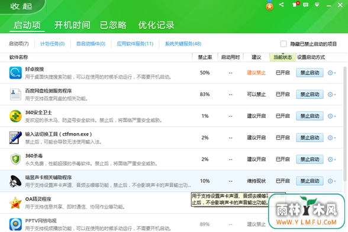Select the OA精灵程序 row name
The width and height of the screenshot is (348, 232).
[38, 199]
